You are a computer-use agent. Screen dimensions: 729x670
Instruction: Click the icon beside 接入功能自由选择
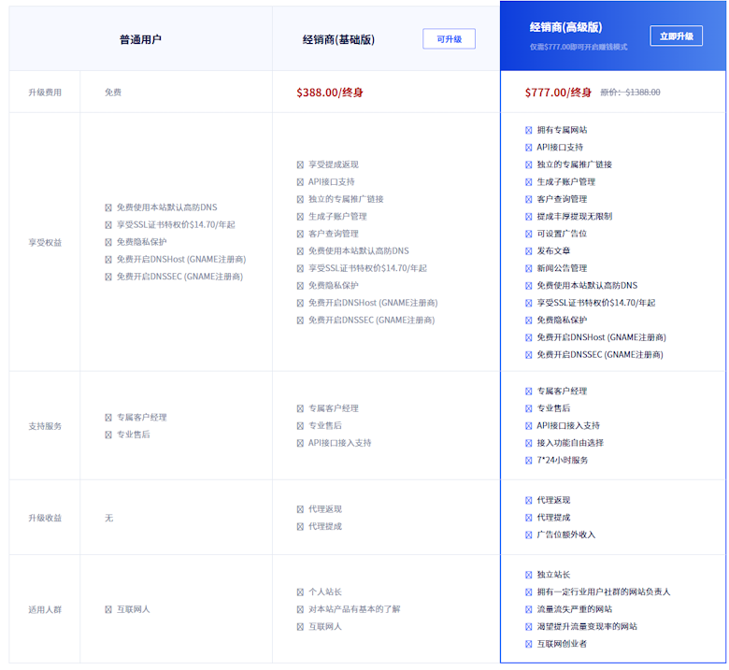[x=528, y=443]
